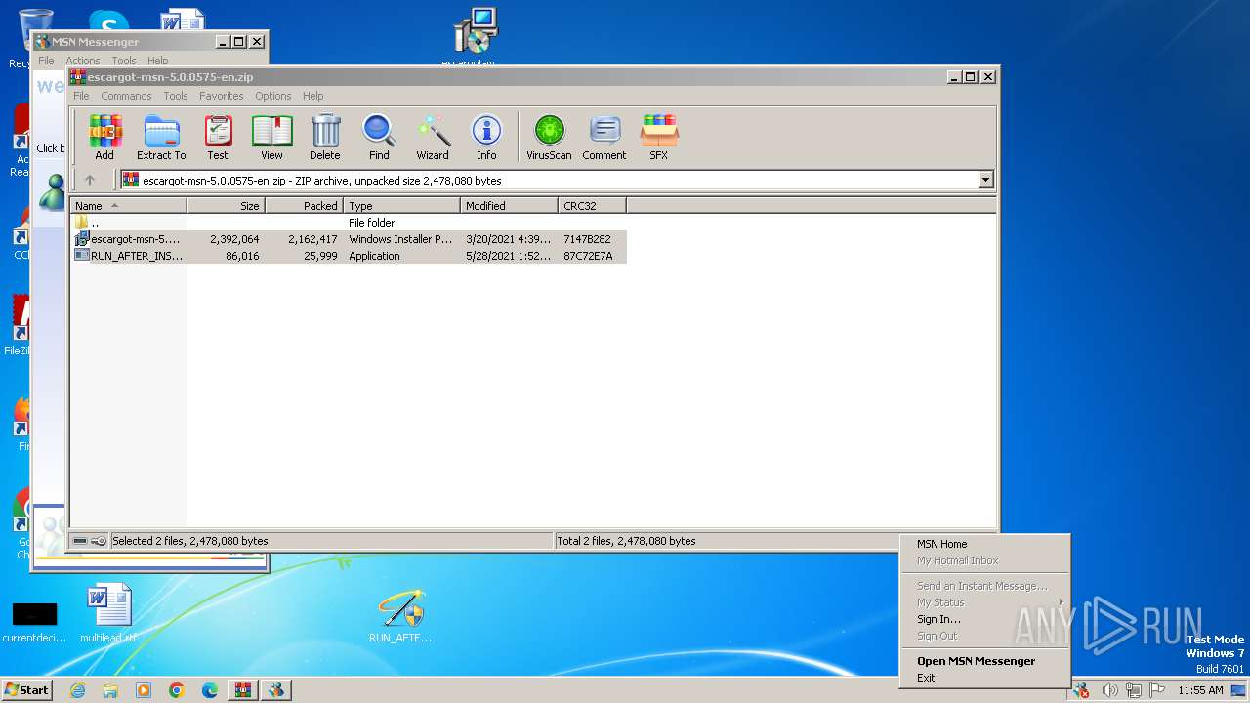Viewport: 1250px width, 703px height.
Task: Open the Comment toolbar icon
Action: [x=604, y=137]
